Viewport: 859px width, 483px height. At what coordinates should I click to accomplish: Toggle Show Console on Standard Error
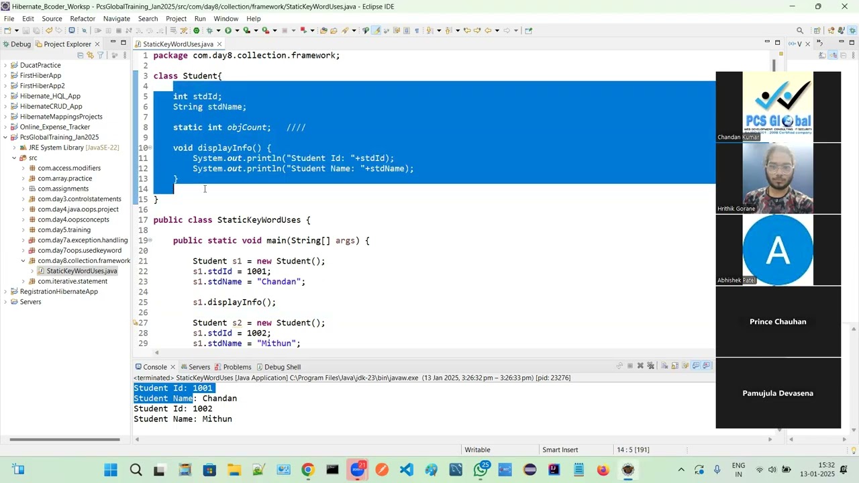(706, 366)
